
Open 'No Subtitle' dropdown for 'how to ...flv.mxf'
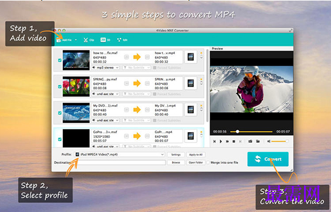pos(137,68)
